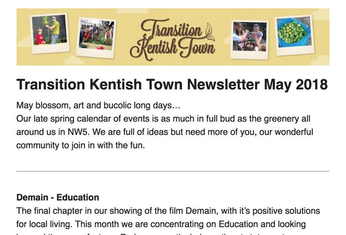Click the child in red shirt in first photo
The image size is (346, 235).
pos(40,37)
